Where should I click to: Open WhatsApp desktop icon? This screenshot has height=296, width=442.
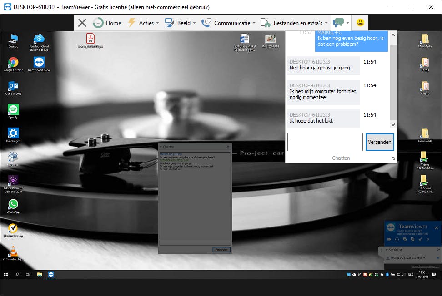pyautogui.click(x=13, y=206)
